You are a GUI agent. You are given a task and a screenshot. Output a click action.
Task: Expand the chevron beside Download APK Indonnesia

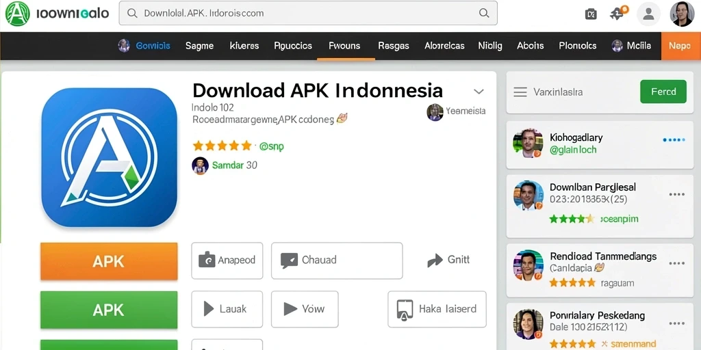[479, 92]
